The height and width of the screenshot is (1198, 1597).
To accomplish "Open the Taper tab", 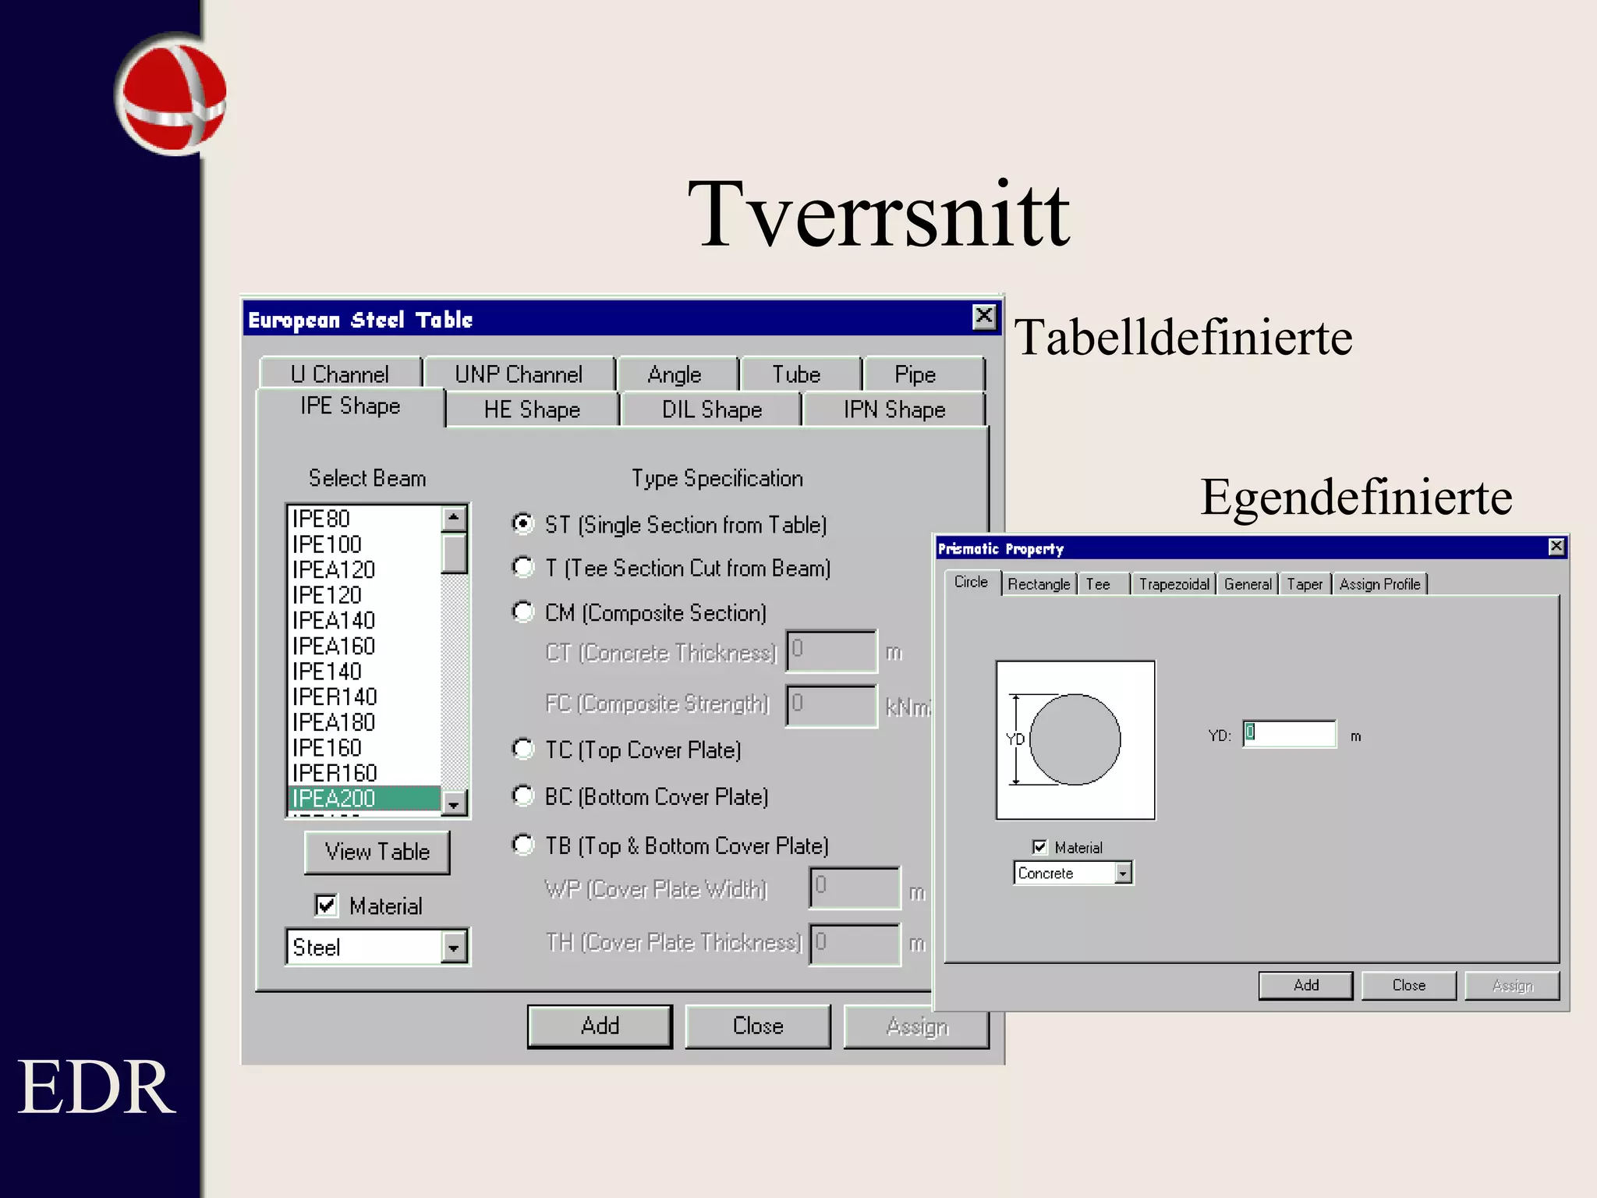I will click(1305, 584).
